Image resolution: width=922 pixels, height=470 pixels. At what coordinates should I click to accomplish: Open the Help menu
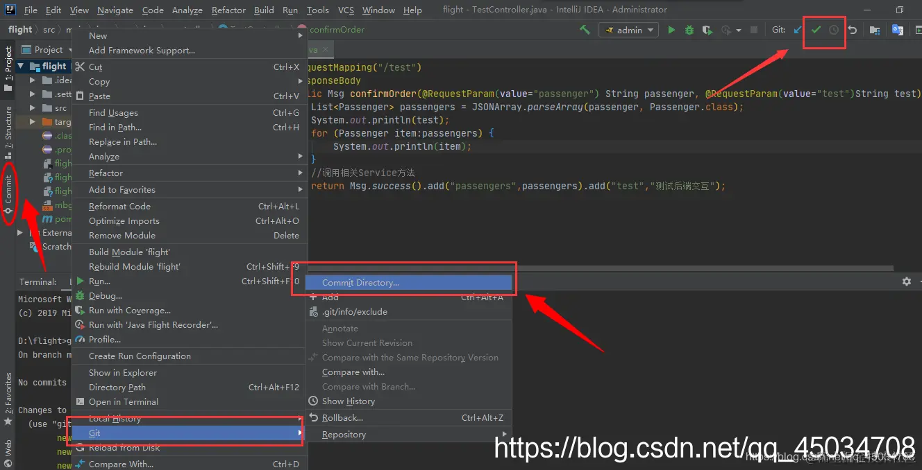tap(412, 10)
